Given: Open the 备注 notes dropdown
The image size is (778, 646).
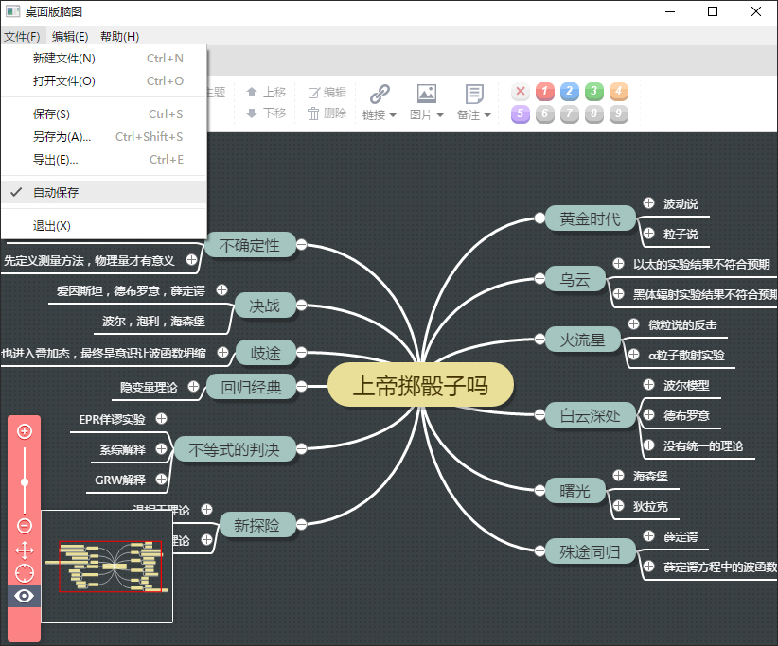Looking at the screenshot, I should (472, 102).
